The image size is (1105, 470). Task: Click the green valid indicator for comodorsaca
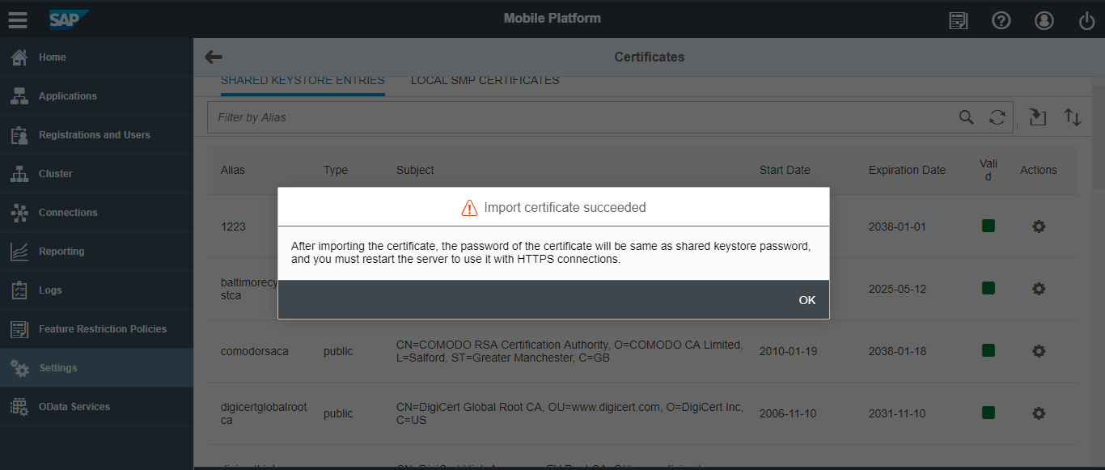(988, 350)
